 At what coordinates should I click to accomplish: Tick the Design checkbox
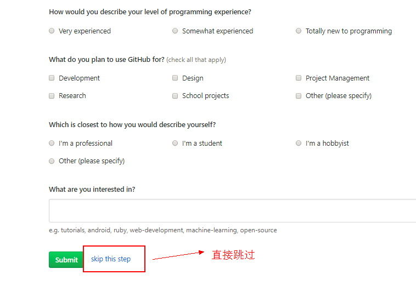[x=175, y=78]
